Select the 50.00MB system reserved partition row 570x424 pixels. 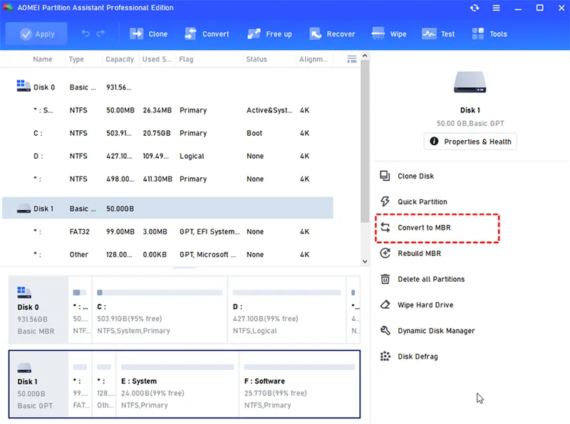pyautogui.click(x=167, y=110)
